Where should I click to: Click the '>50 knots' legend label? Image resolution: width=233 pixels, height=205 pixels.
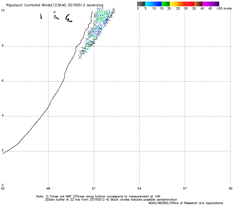(224, 9)
